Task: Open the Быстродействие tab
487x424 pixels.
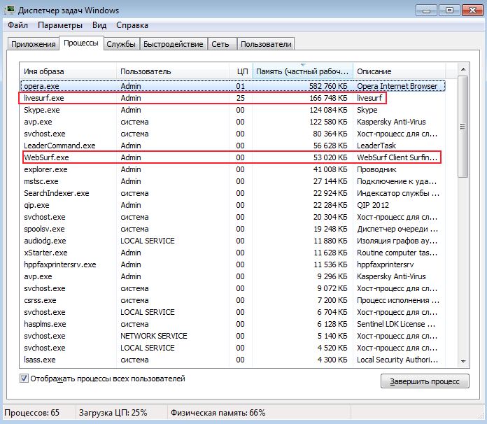Action: (x=174, y=44)
